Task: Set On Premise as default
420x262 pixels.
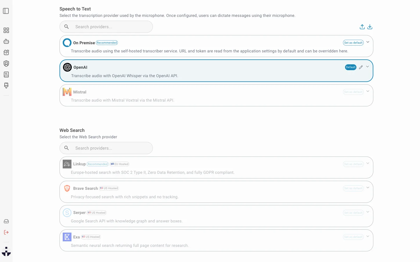Action: (x=353, y=43)
